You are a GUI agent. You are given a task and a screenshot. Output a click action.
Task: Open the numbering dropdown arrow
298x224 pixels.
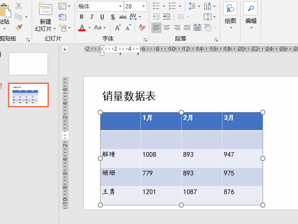pos(180,6)
